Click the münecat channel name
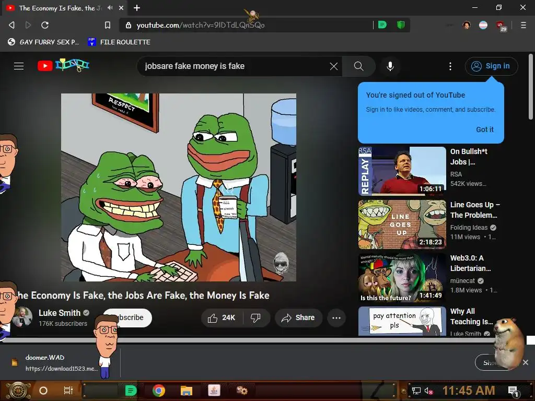The width and height of the screenshot is (535, 401). click(462, 280)
